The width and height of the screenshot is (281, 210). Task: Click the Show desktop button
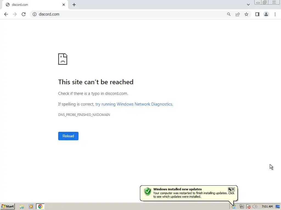tap(278, 207)
